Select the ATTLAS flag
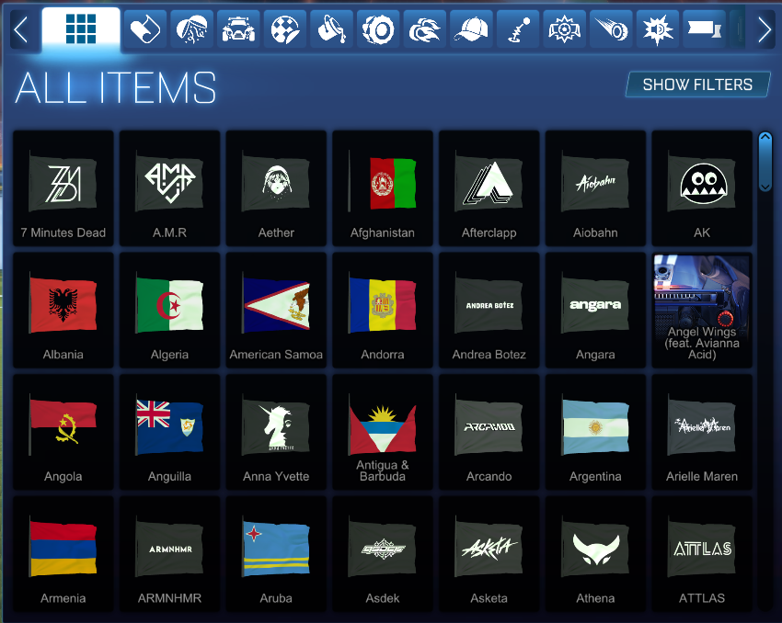Screen dimensions: 782x623 point(702,554)
